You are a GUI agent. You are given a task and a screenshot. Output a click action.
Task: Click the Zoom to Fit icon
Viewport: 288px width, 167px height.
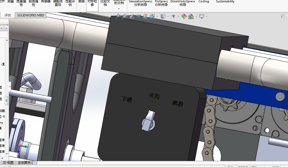pos(118,16)
